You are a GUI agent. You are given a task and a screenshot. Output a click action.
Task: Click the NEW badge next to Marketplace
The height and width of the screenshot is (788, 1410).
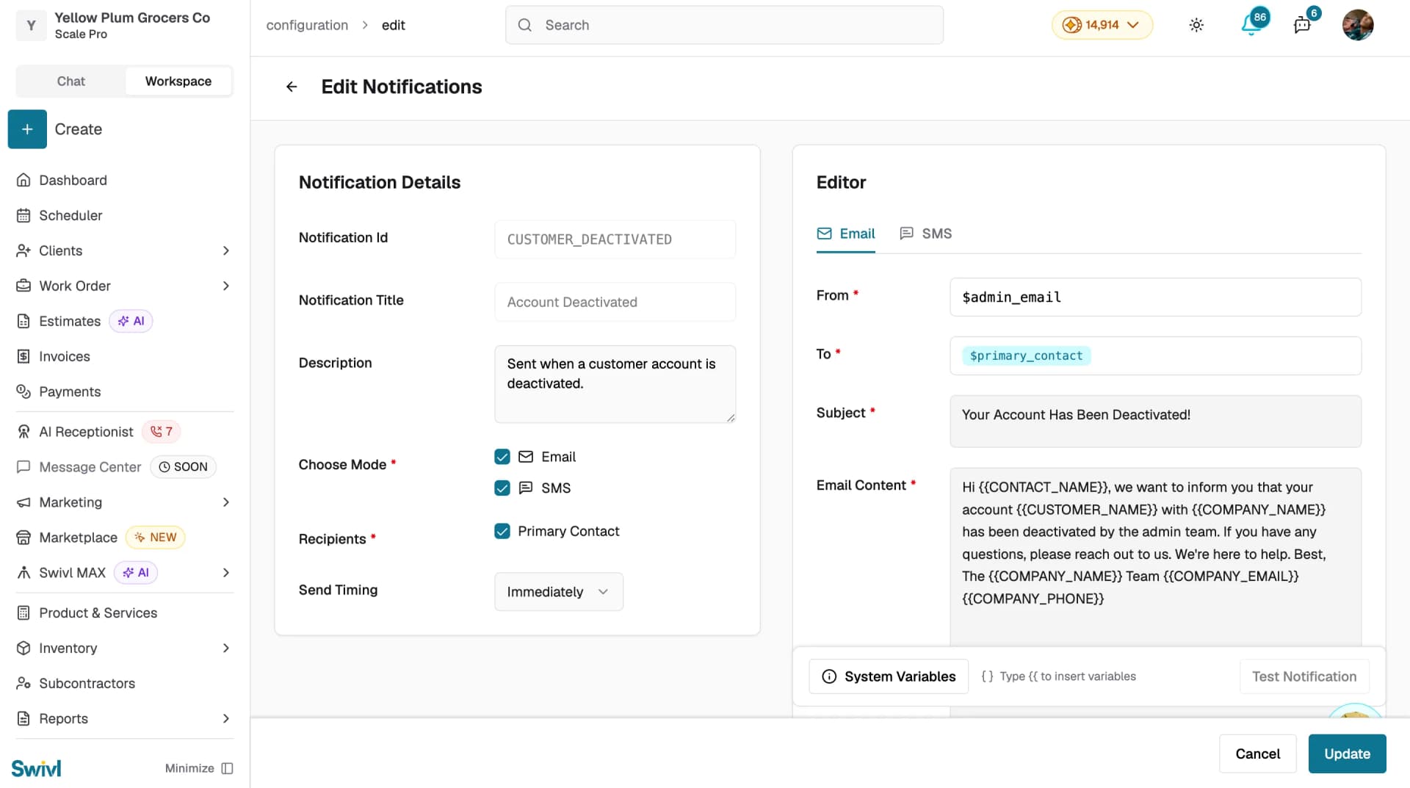click(156, 538)
